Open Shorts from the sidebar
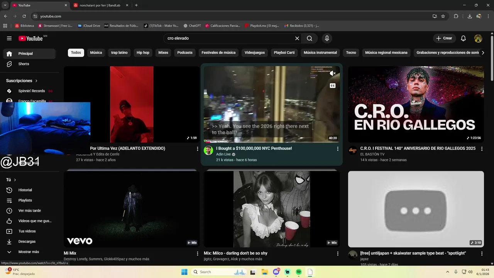This screenshot has width=494, height=278. pos(29,64)
